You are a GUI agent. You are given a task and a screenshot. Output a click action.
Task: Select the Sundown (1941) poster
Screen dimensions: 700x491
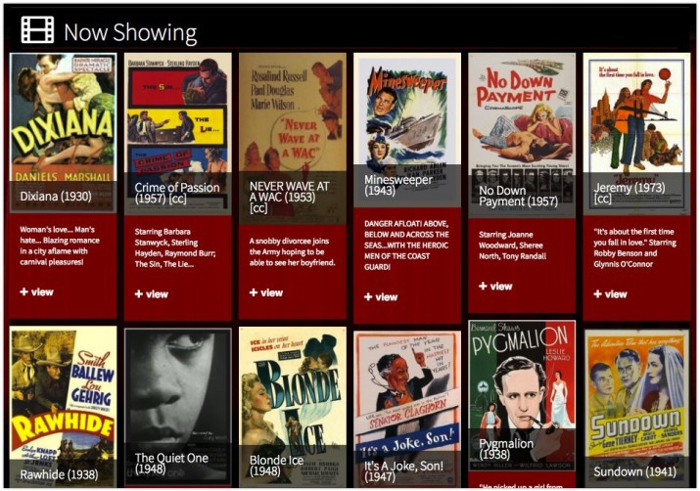click(636, 391)
